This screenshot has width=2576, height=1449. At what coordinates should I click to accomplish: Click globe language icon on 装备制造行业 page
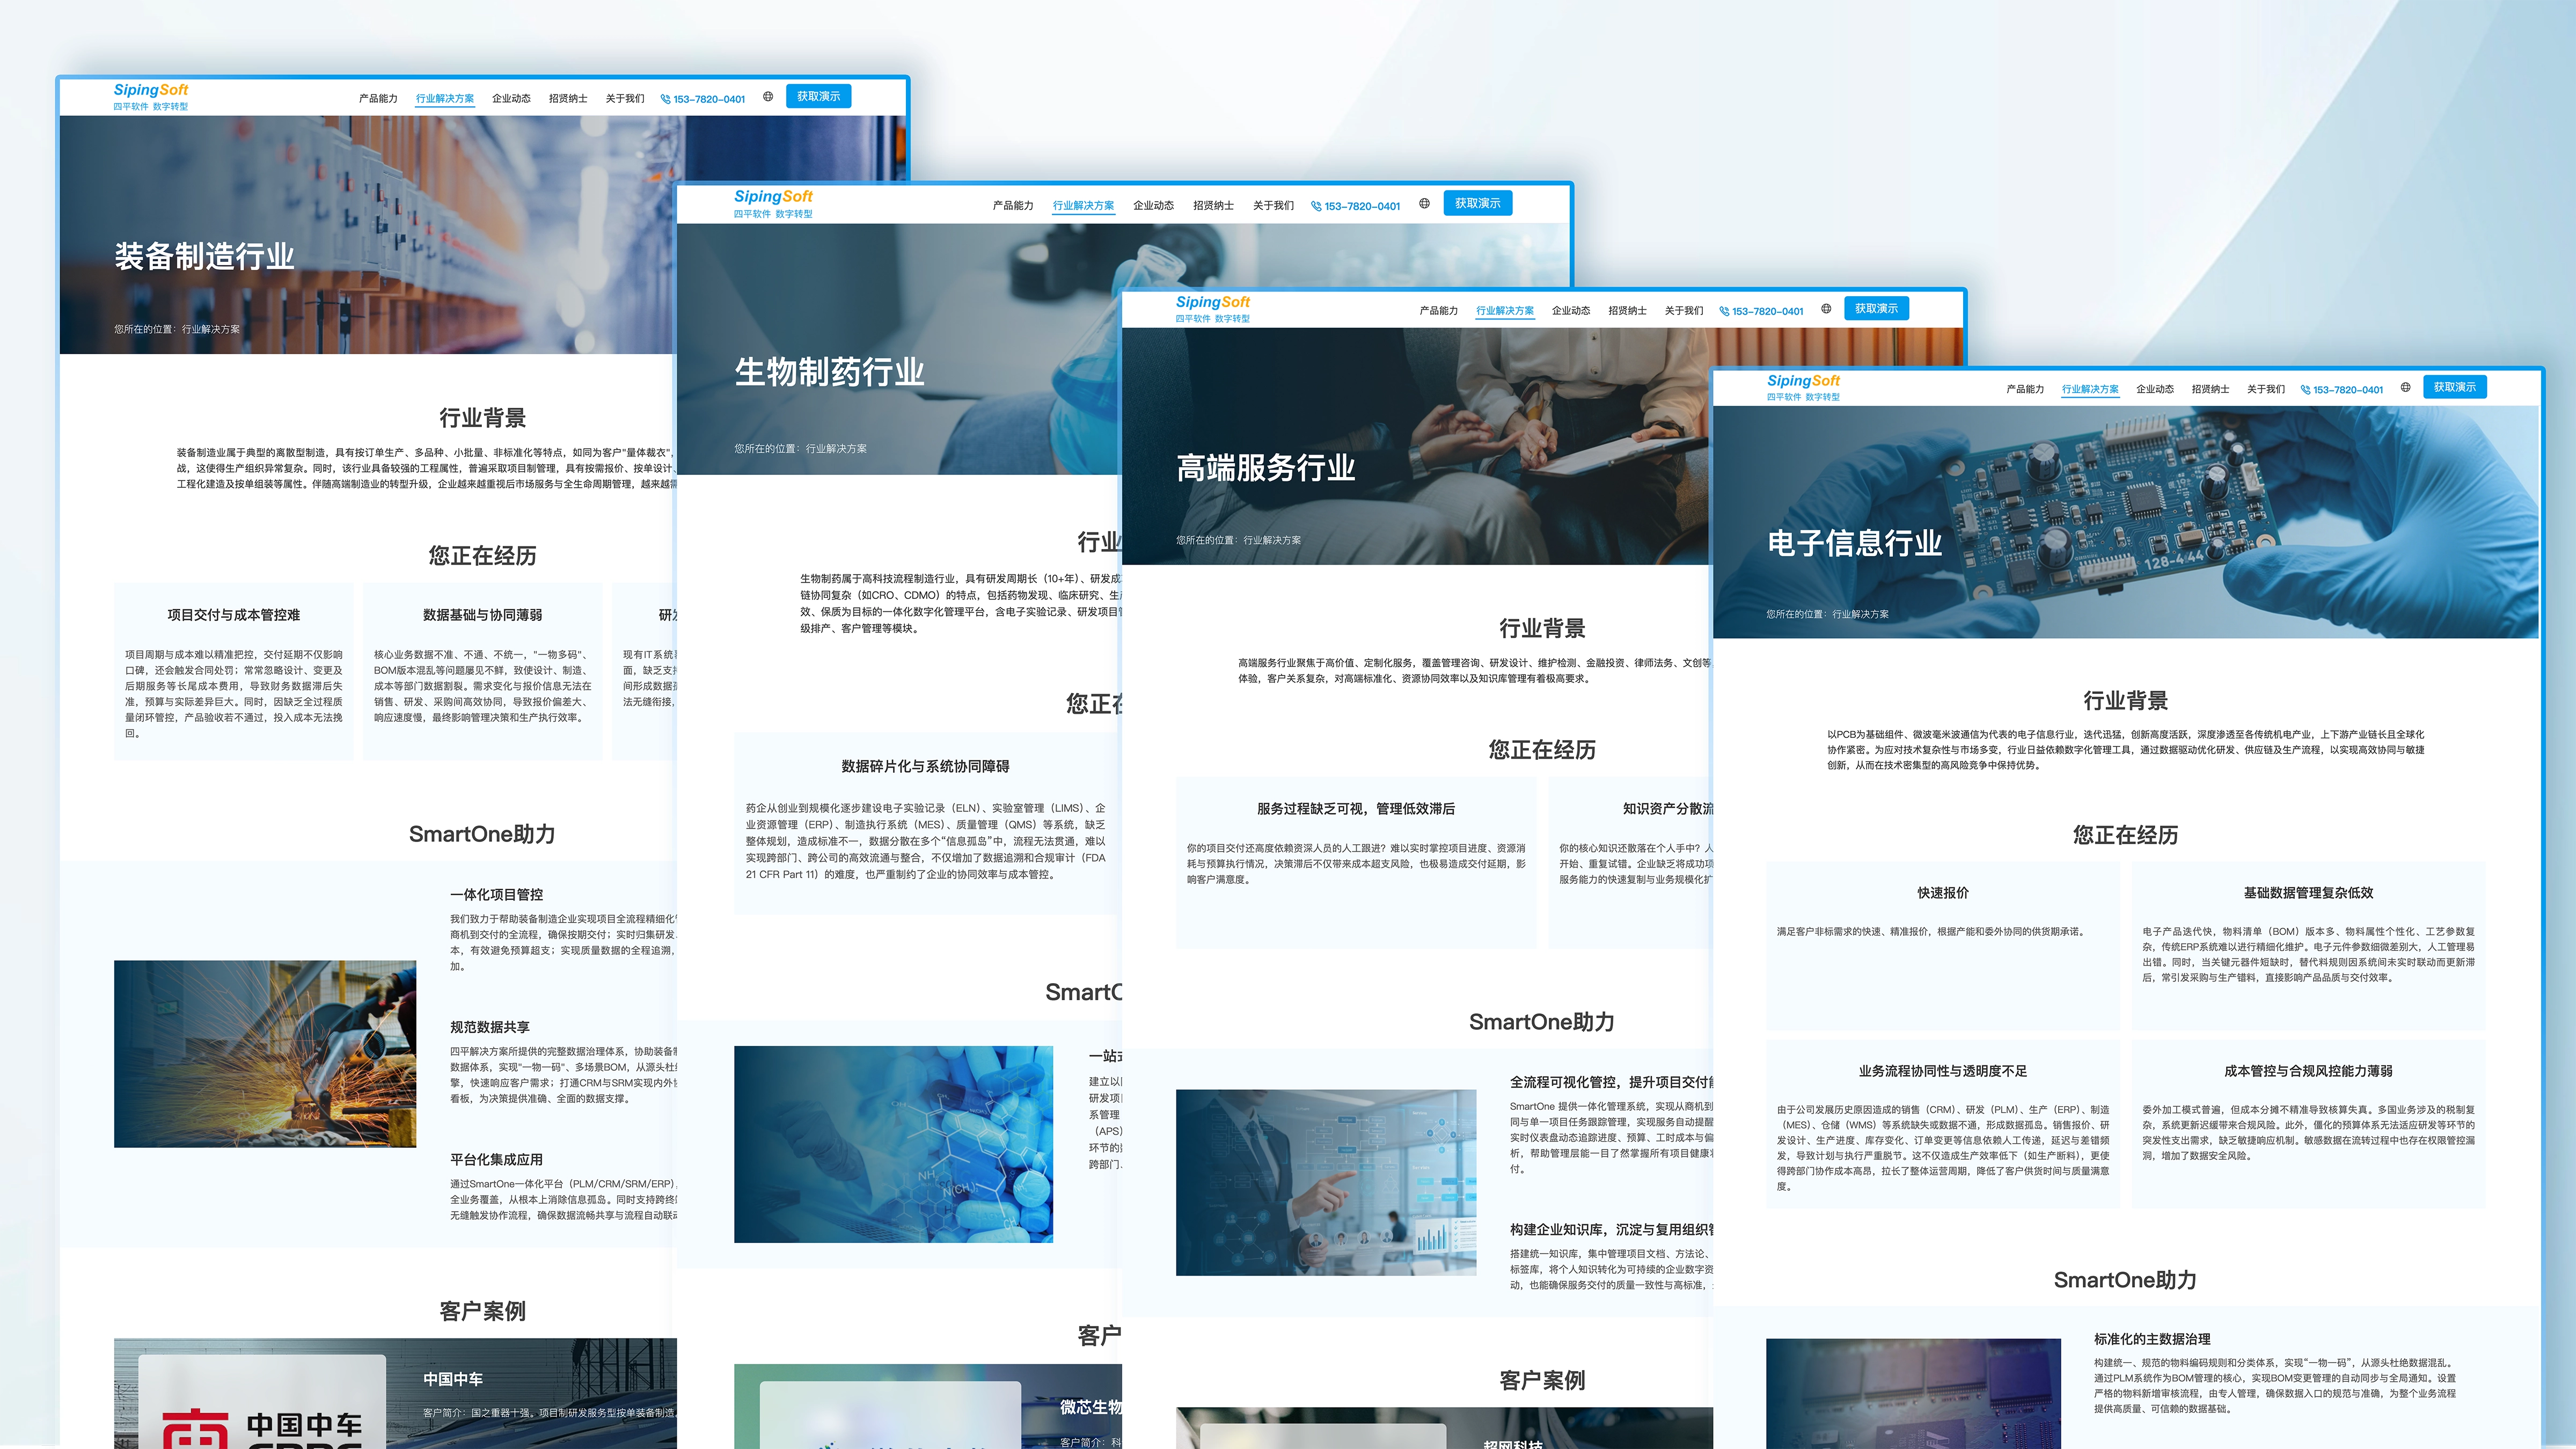pos(768,97)
